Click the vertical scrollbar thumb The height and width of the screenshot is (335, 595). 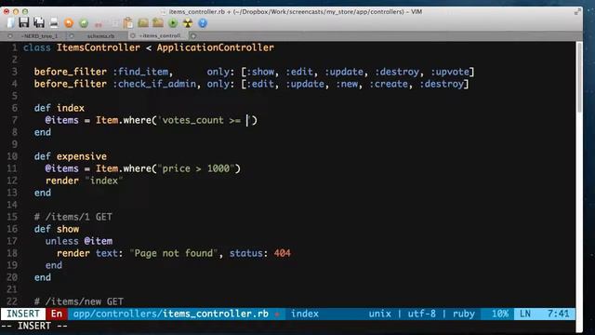(x=579, y=78)
